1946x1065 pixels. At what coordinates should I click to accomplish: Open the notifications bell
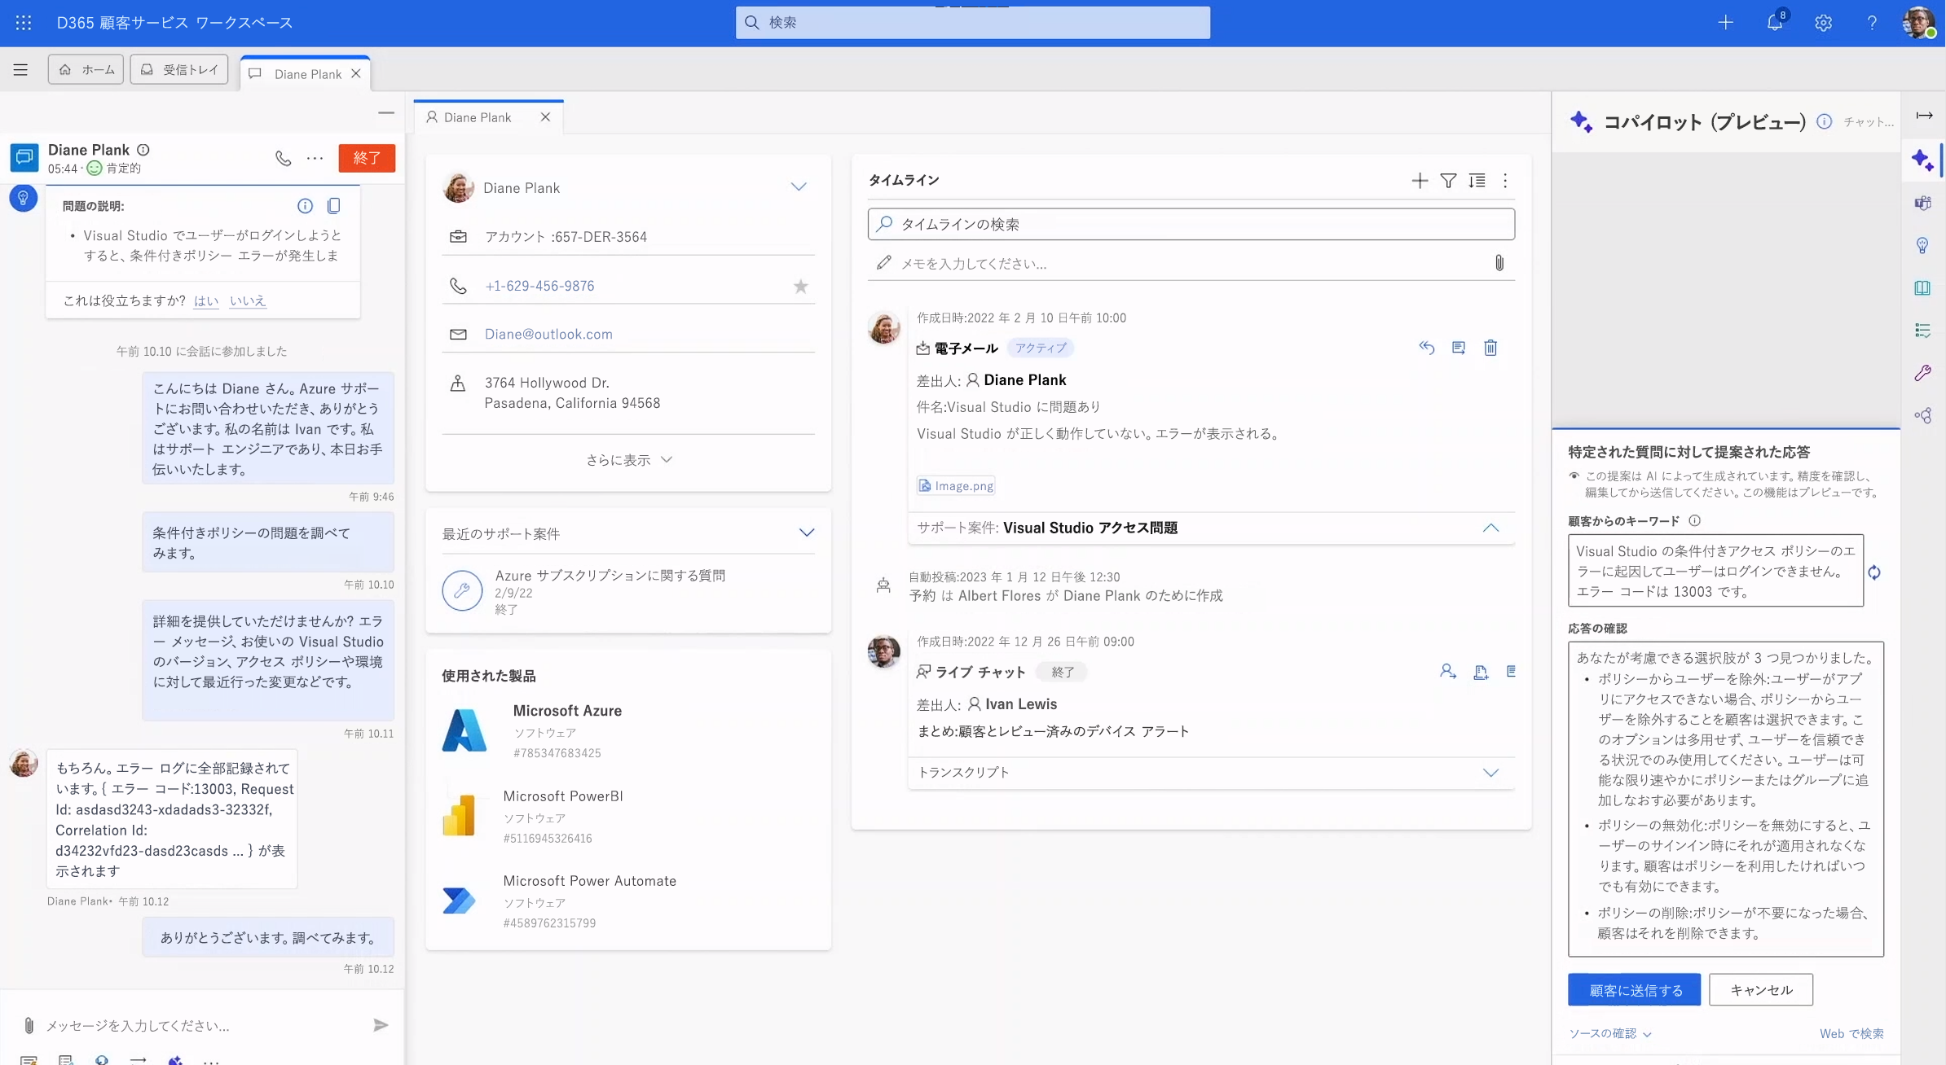click(1775, 22)
